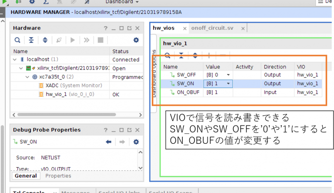The image size is (334, 193).
Task: Open SW_ON value dropdown
Action: (x=229, y=84)
